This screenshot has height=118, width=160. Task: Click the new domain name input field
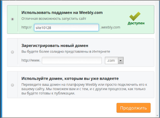click(72, 61)
